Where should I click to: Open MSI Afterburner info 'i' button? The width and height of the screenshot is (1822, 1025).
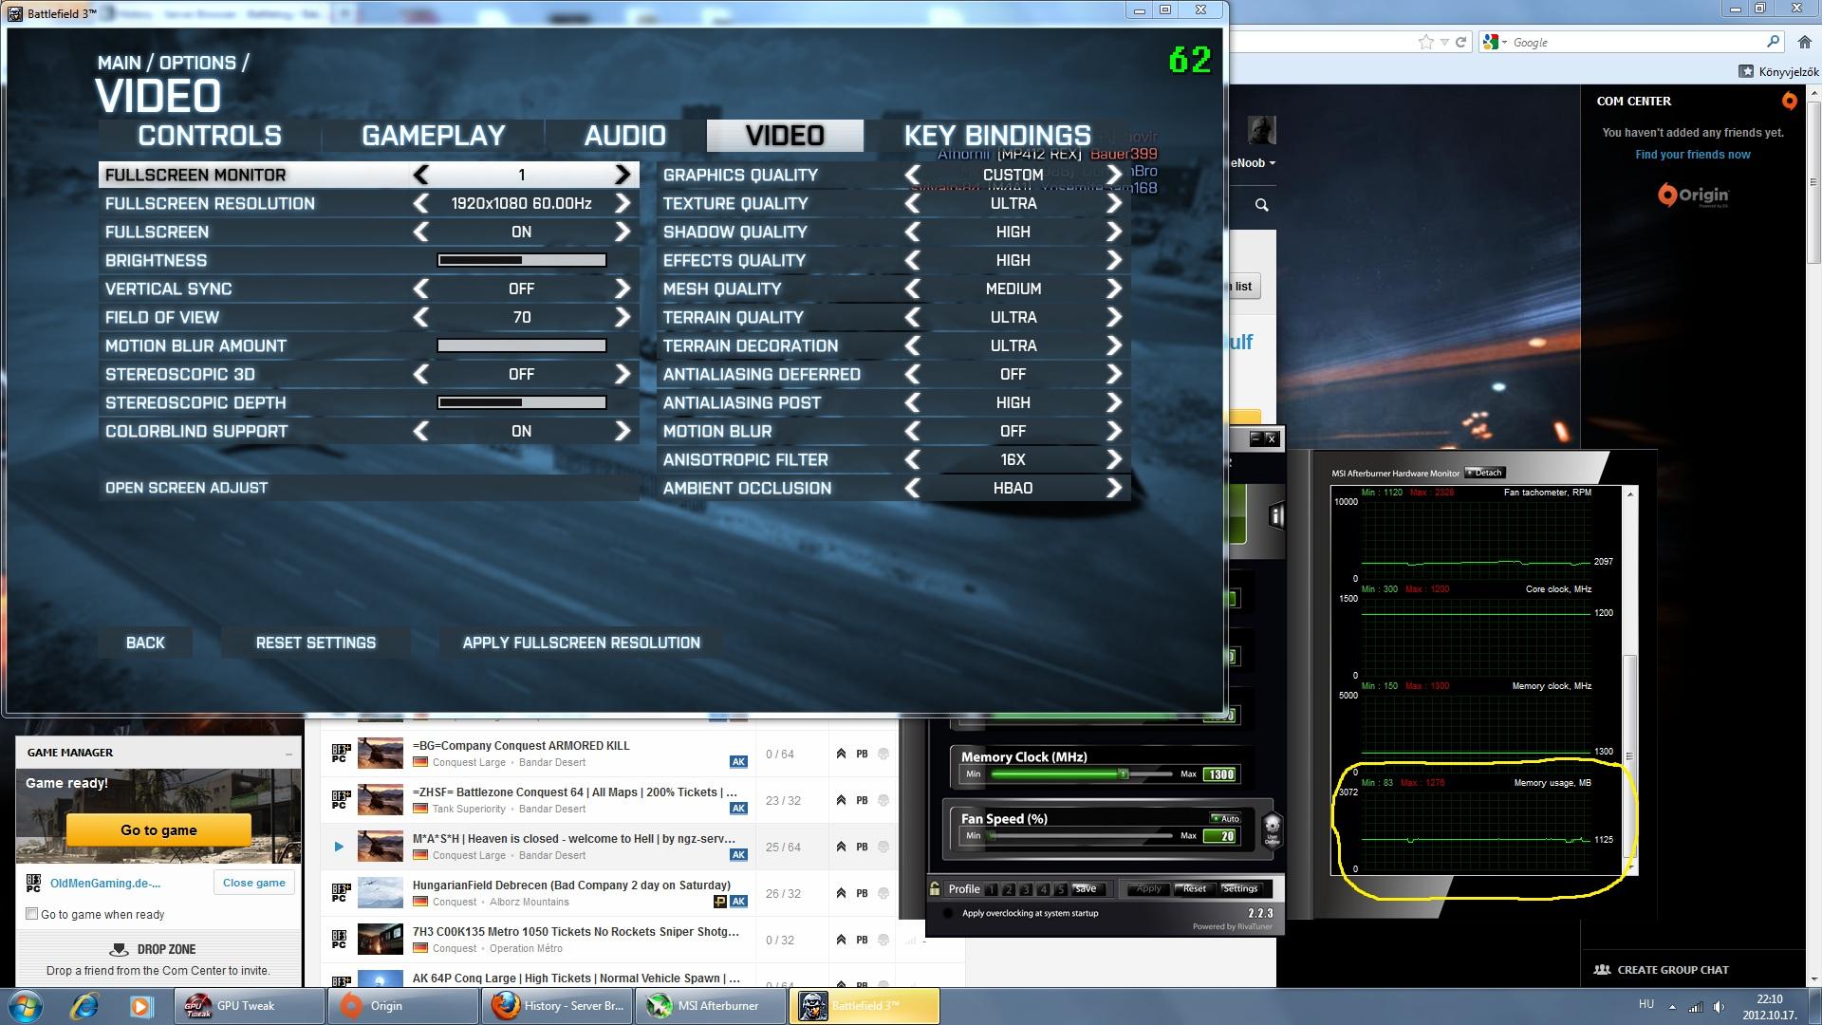1276,515
